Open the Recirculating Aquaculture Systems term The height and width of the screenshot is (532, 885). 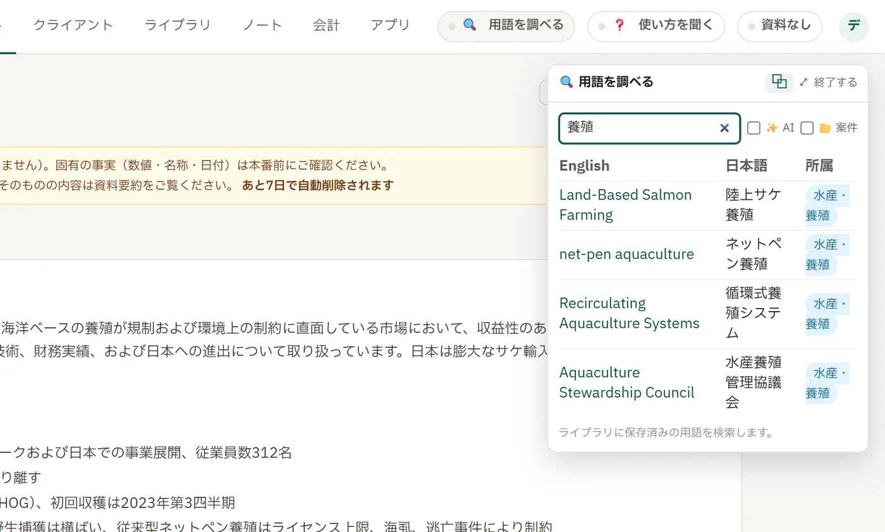click(630, 313)
